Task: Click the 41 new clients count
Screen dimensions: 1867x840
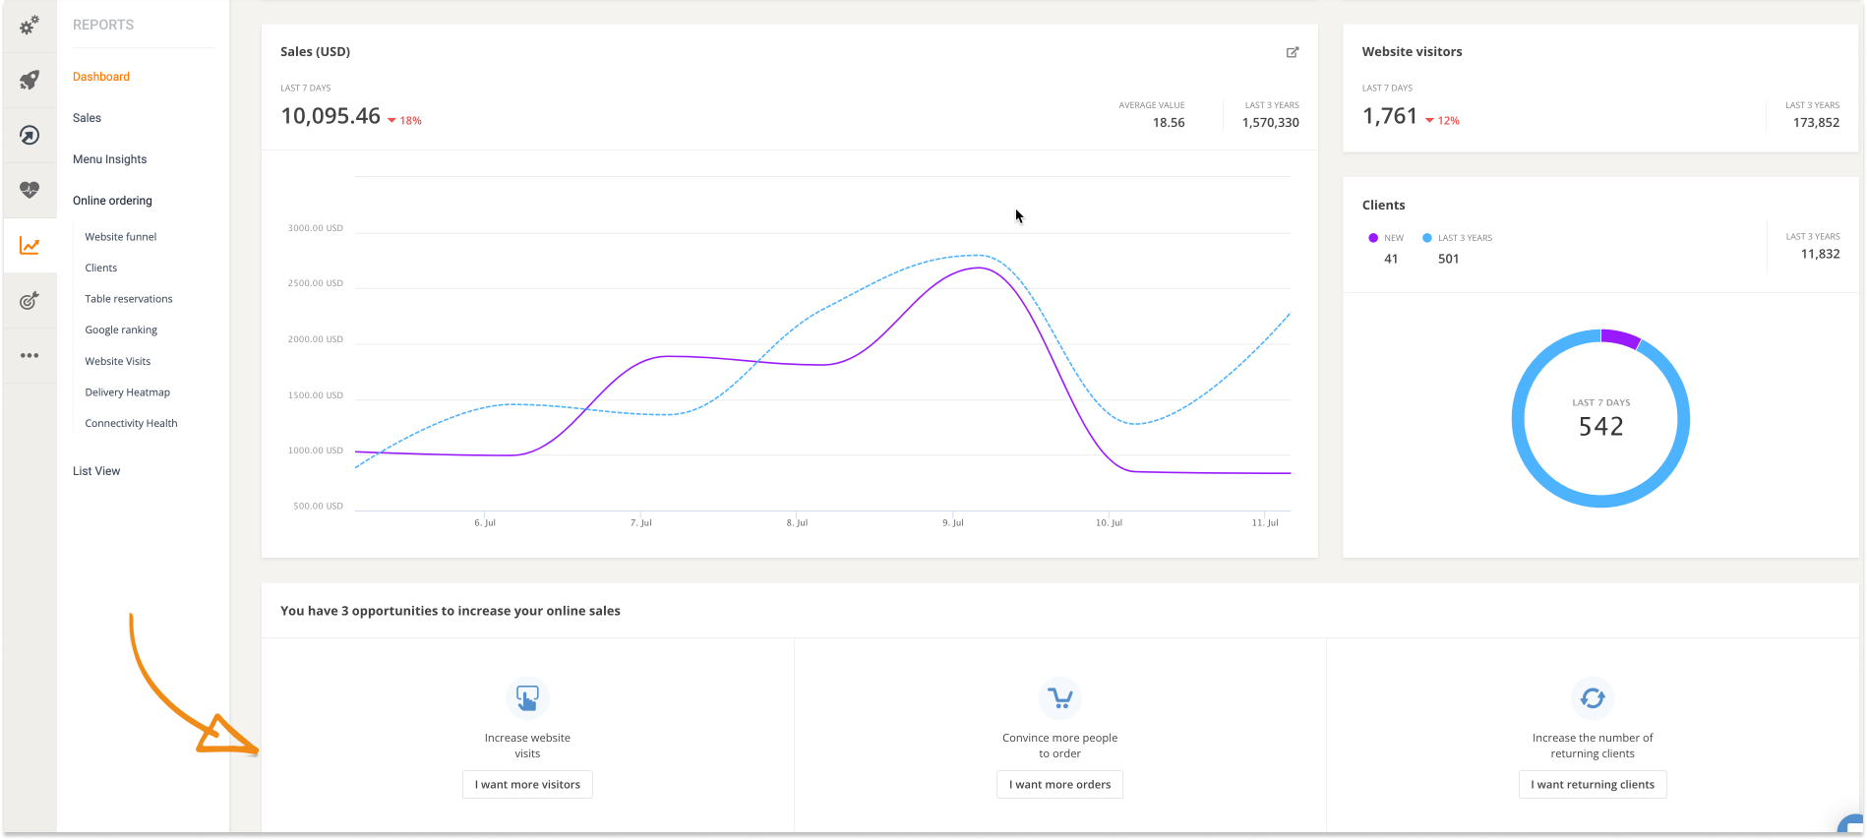Action: tap(1391, 260)
